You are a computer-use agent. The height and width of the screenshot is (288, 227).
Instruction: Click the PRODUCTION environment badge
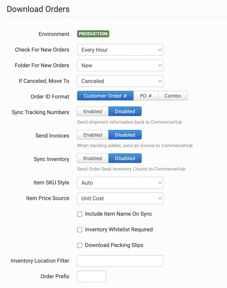(x=93, y=34)
